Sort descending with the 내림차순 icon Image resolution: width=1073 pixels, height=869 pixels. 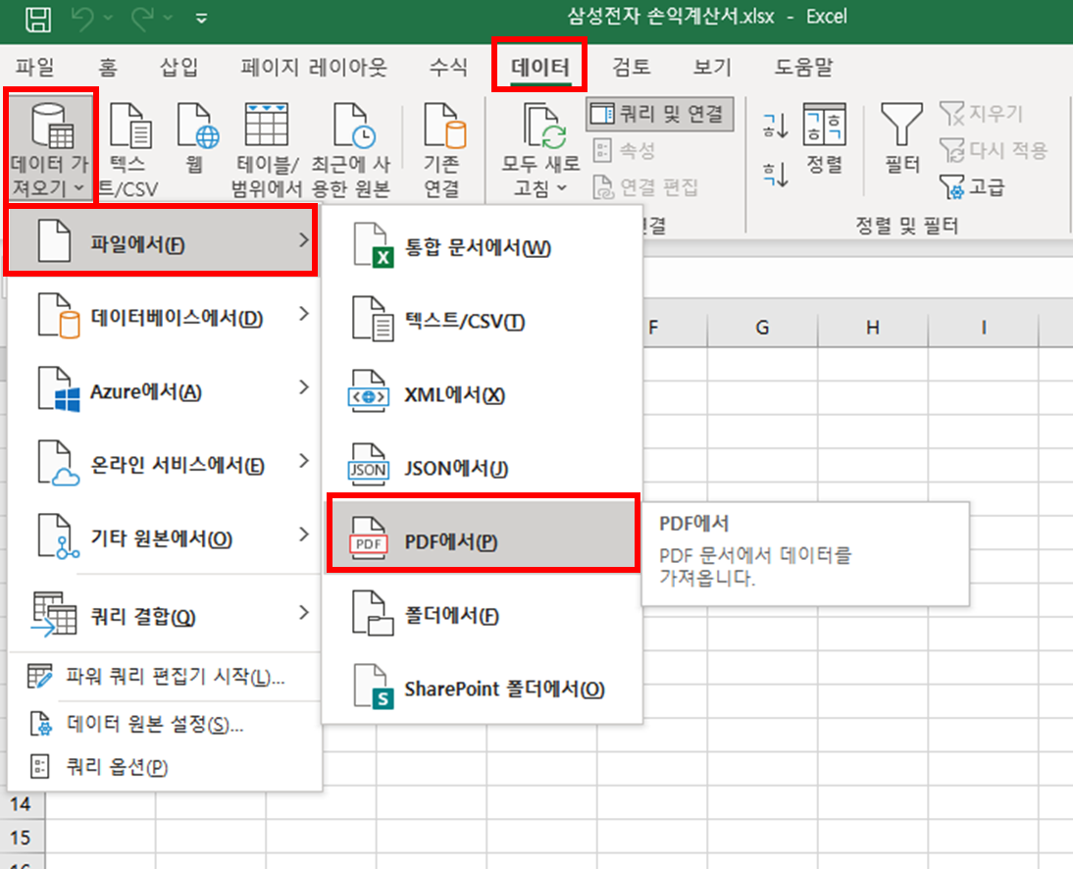point(775,174)
